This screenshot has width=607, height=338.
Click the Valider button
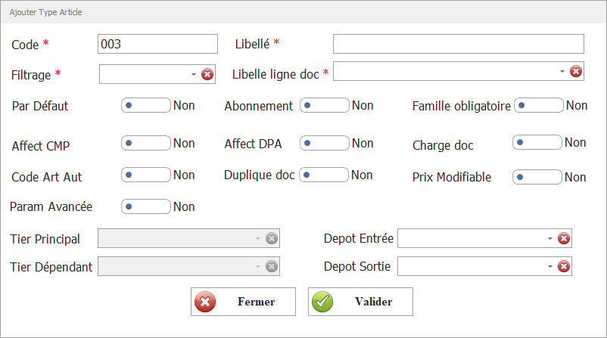[360, 302]
